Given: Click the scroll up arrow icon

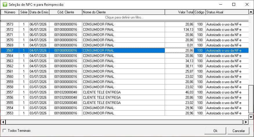Looking at the screenshot, I should coord(251,12).
